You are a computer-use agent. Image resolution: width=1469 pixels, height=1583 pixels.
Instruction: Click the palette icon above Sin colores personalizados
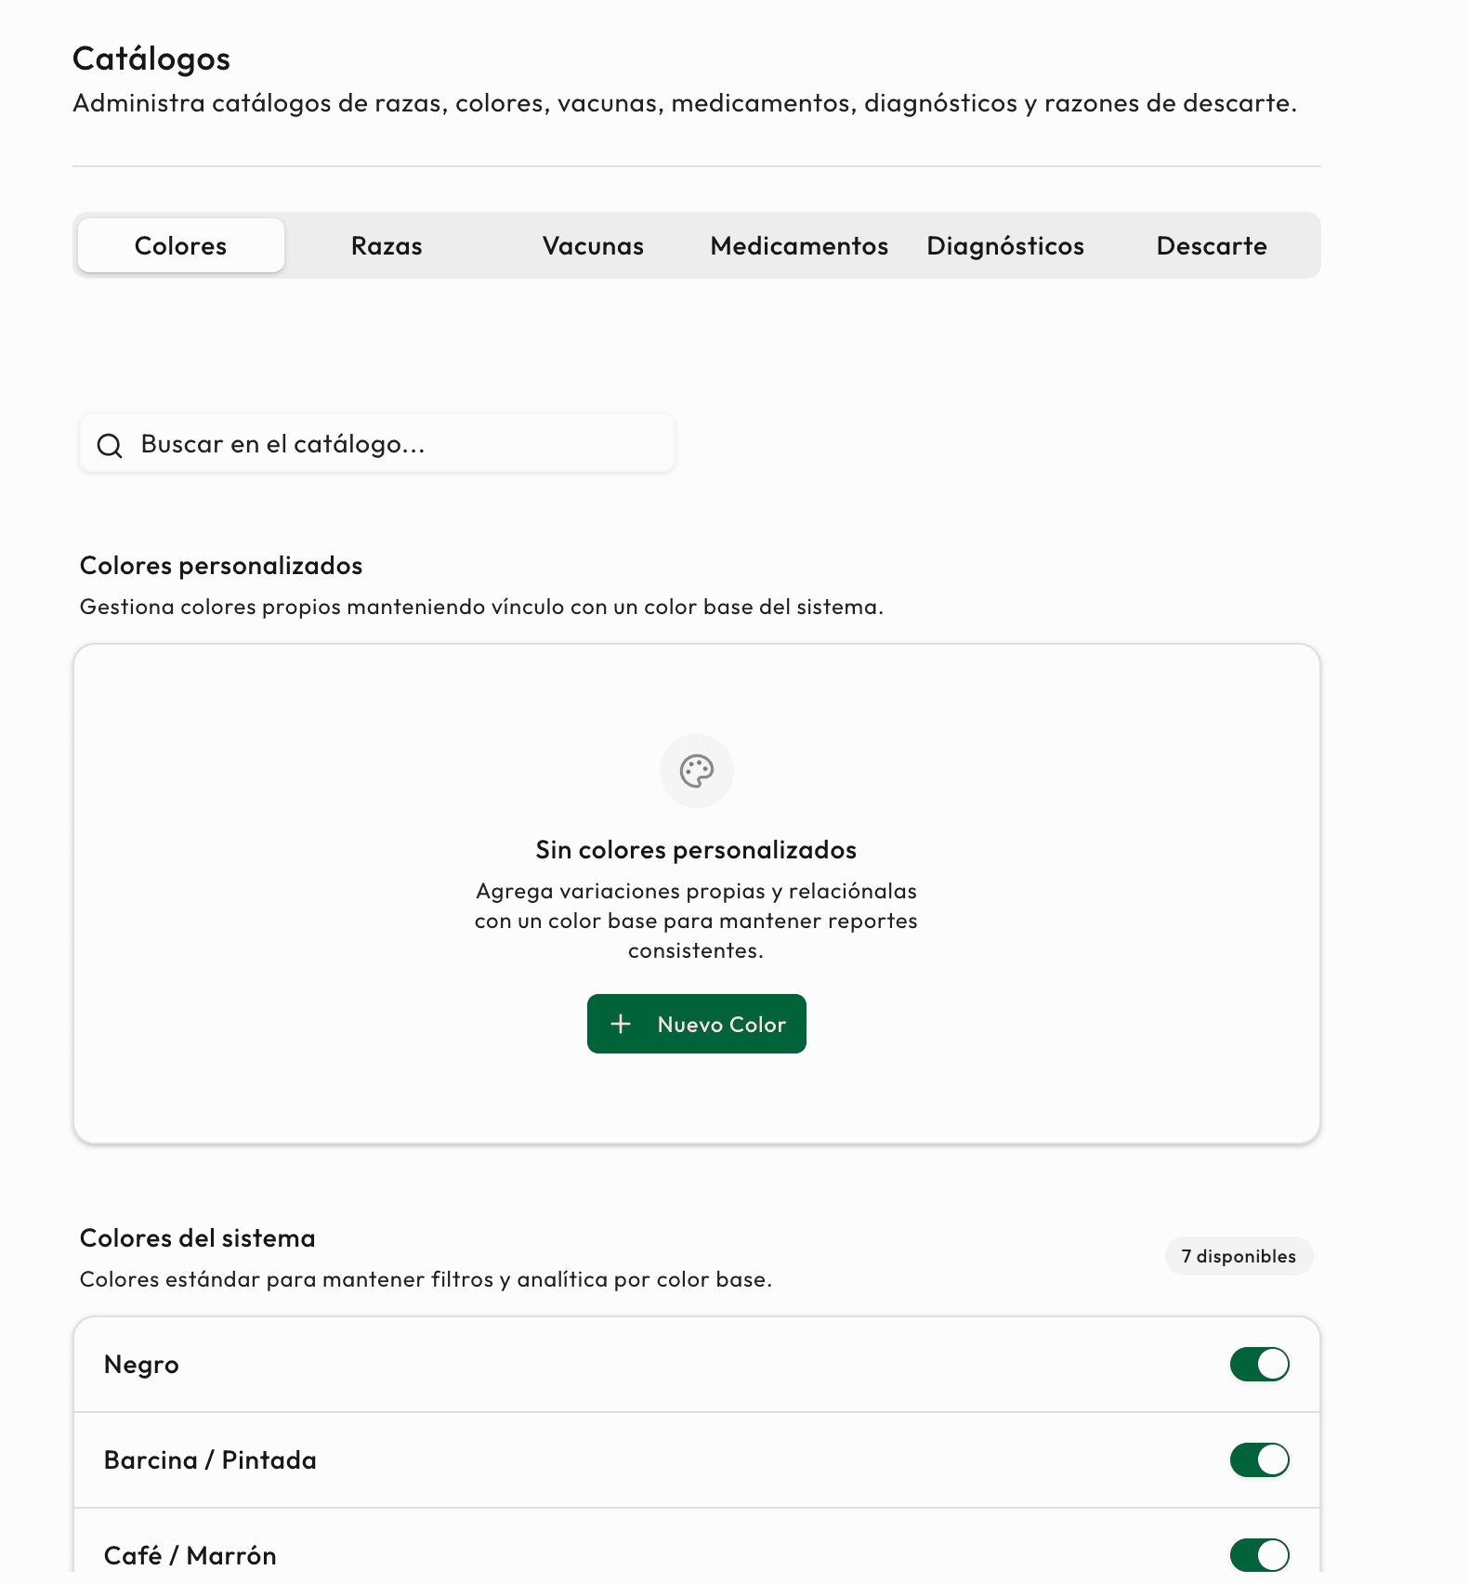(x=696, y=770)
